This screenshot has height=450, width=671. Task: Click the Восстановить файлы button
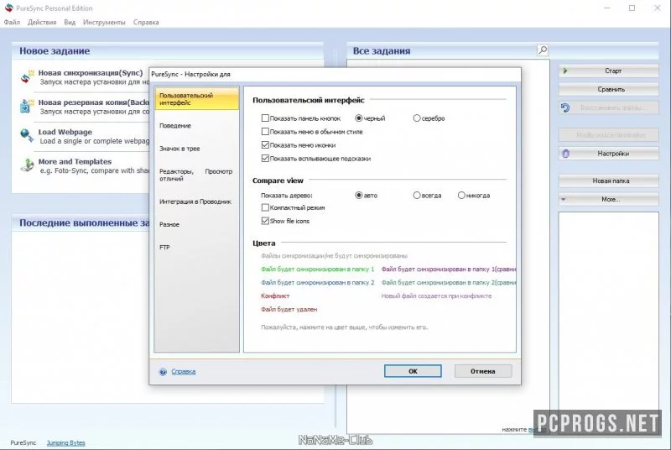(608, 108)
